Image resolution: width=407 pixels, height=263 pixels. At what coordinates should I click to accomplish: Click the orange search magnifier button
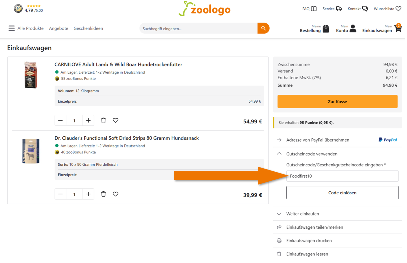pos(263,28)
